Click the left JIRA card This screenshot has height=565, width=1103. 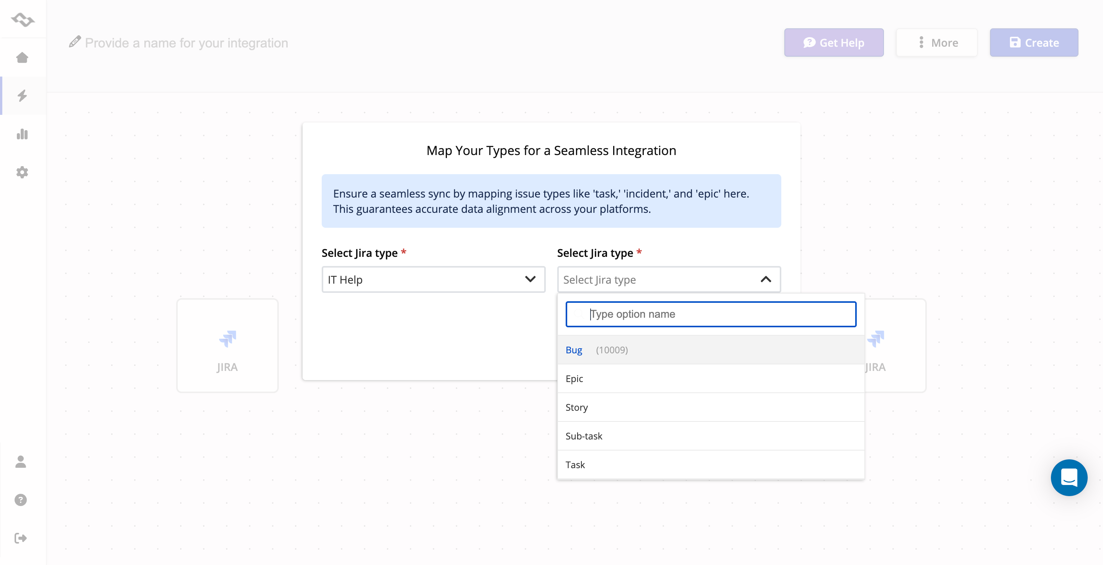point(227,345)
